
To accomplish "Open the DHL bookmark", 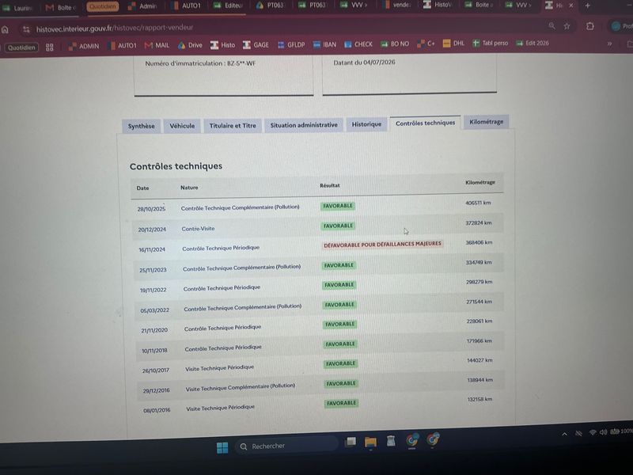I will tap(453, 44).
